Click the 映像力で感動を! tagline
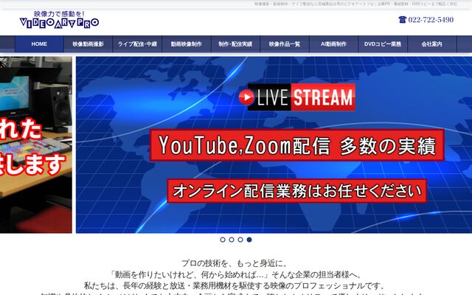472x295 pixels. coord(59,14)
